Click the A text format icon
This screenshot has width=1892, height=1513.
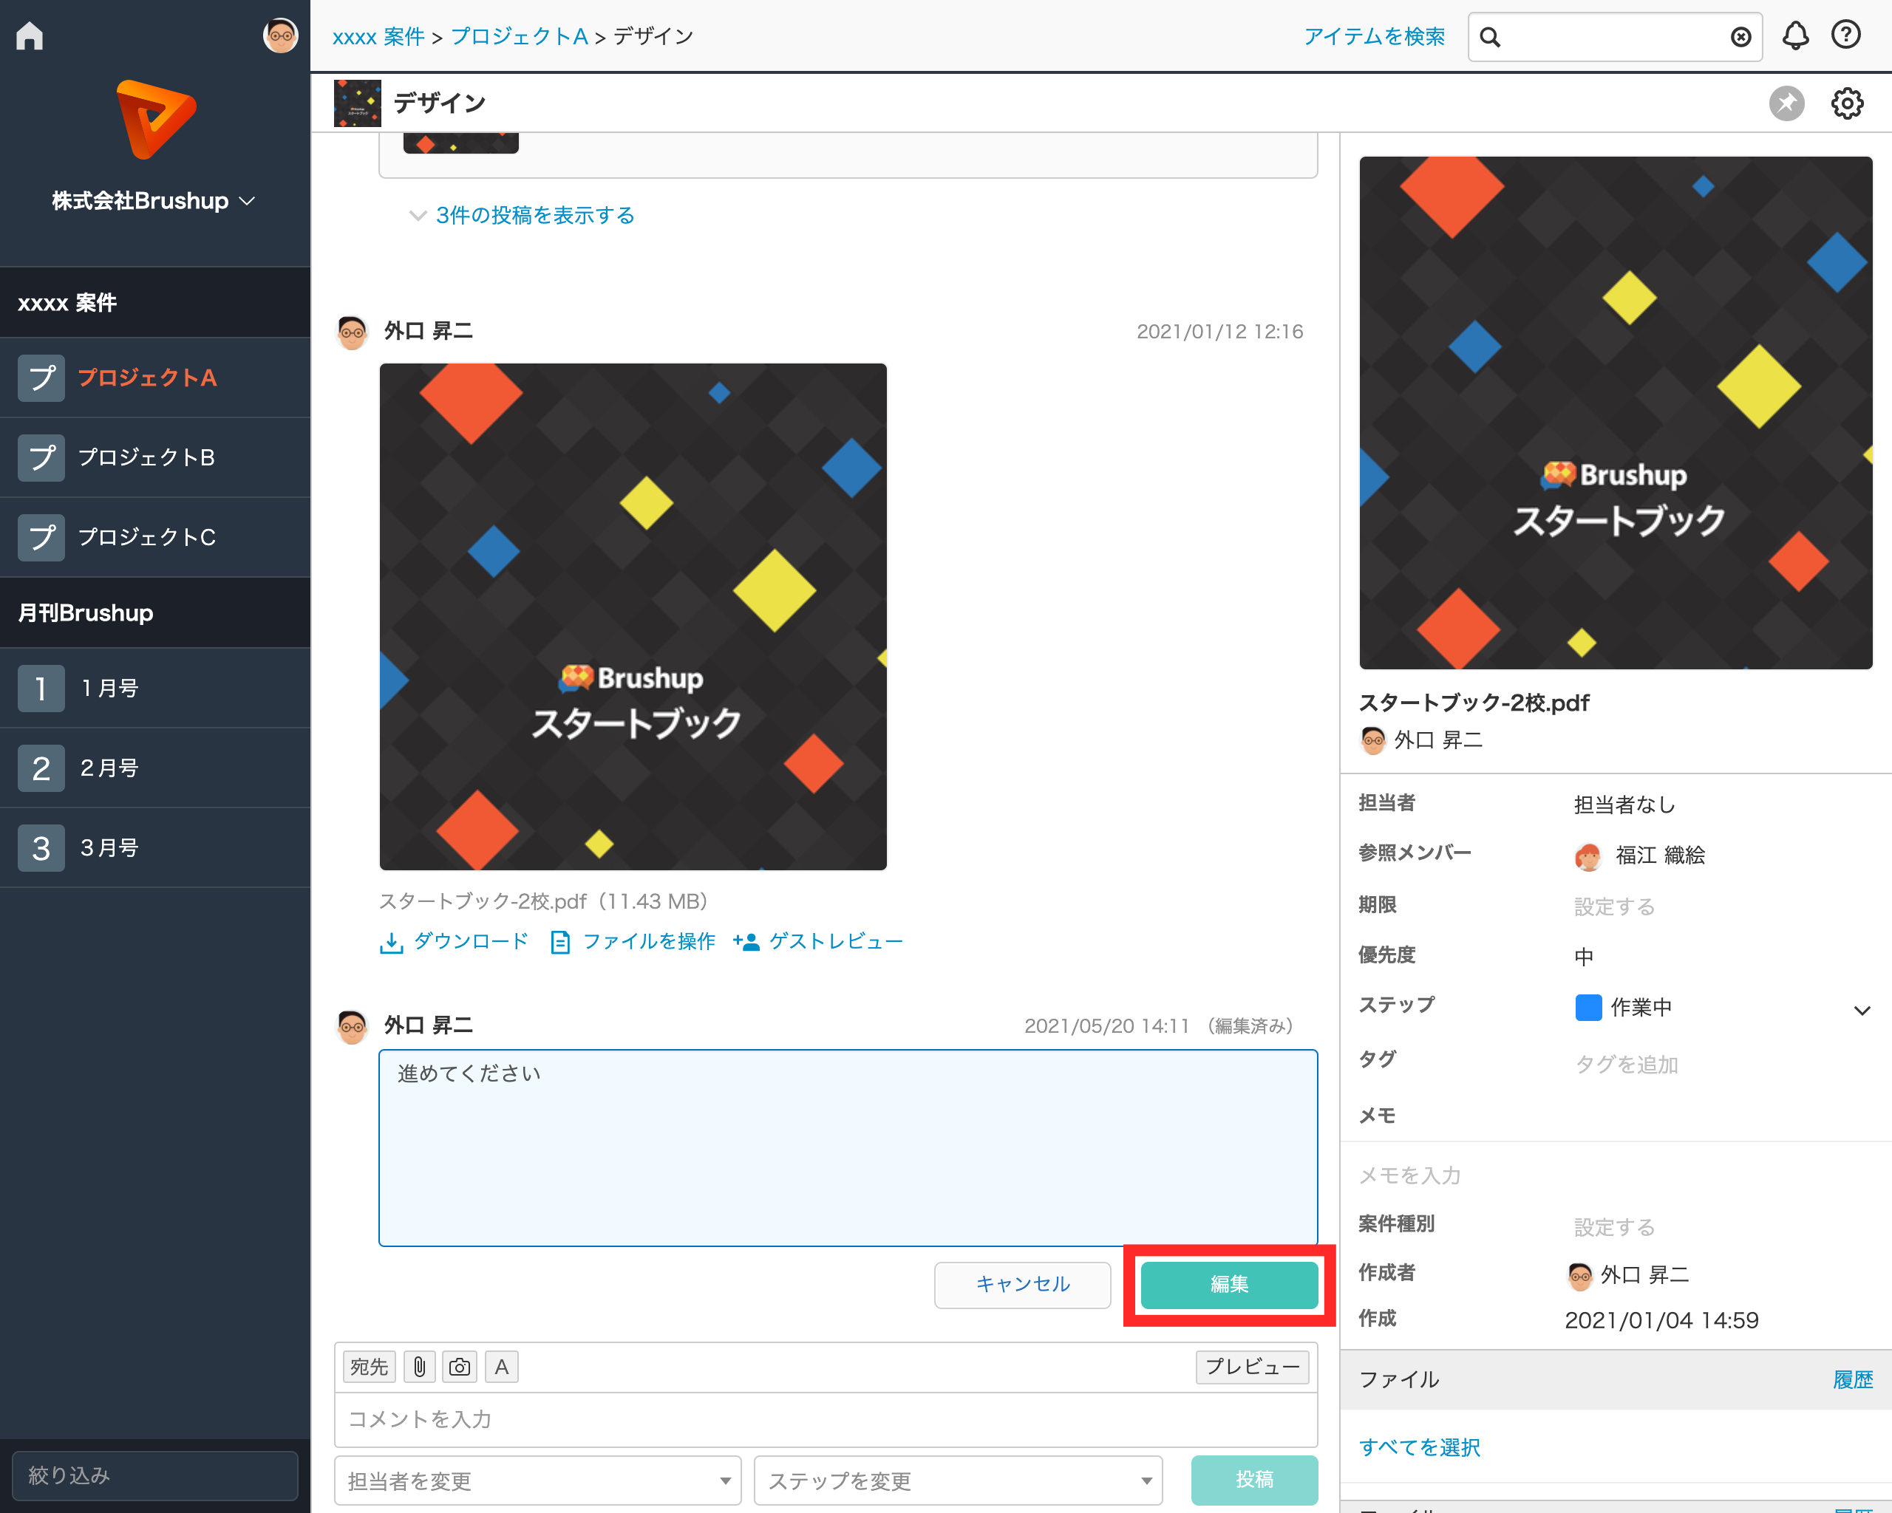(x=501, y=1367)
